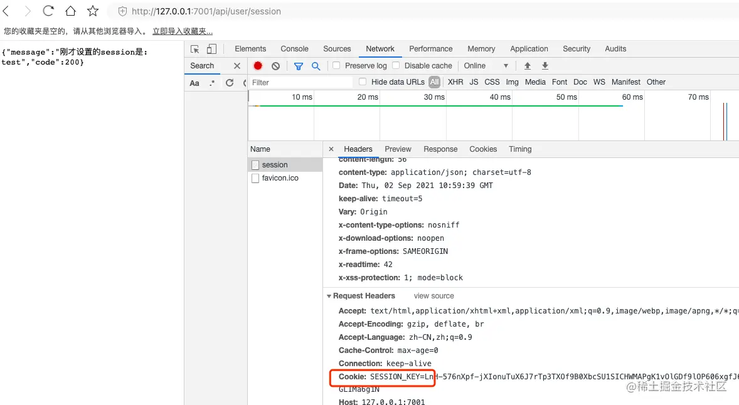This screenshot has height=405, width=739.
Task: Filter requests by CSS
Action: coord(492,82)
